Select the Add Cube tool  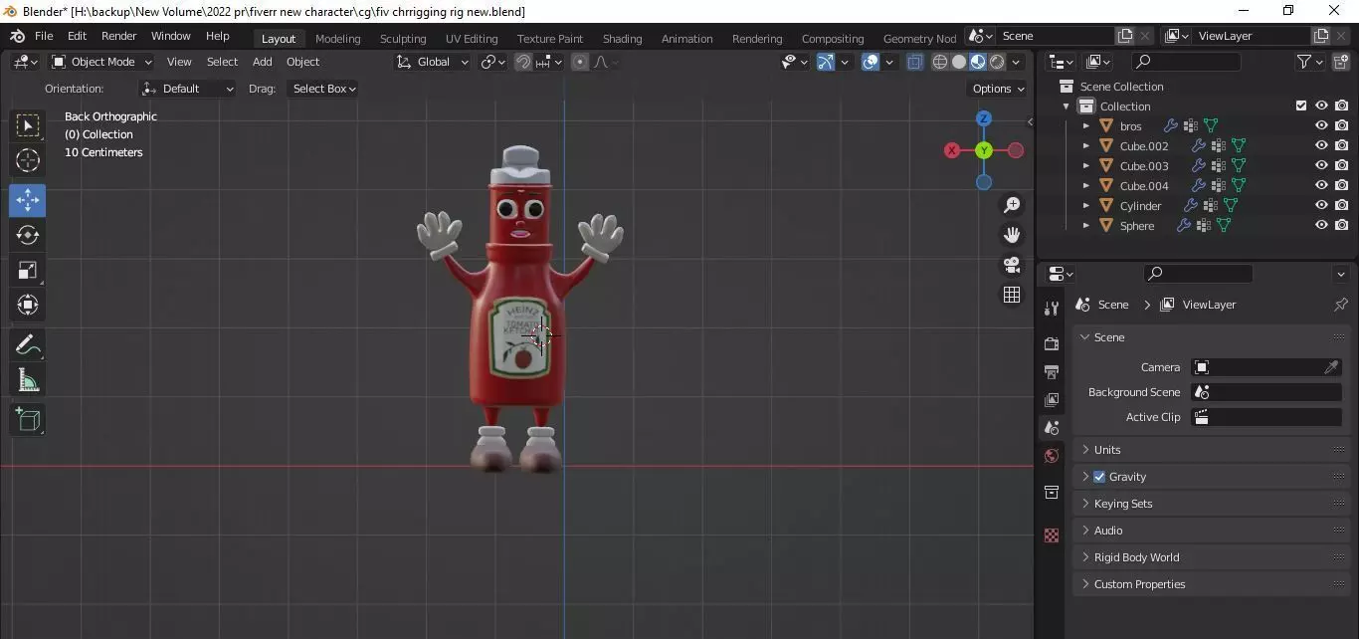click(x=28, y=419)
